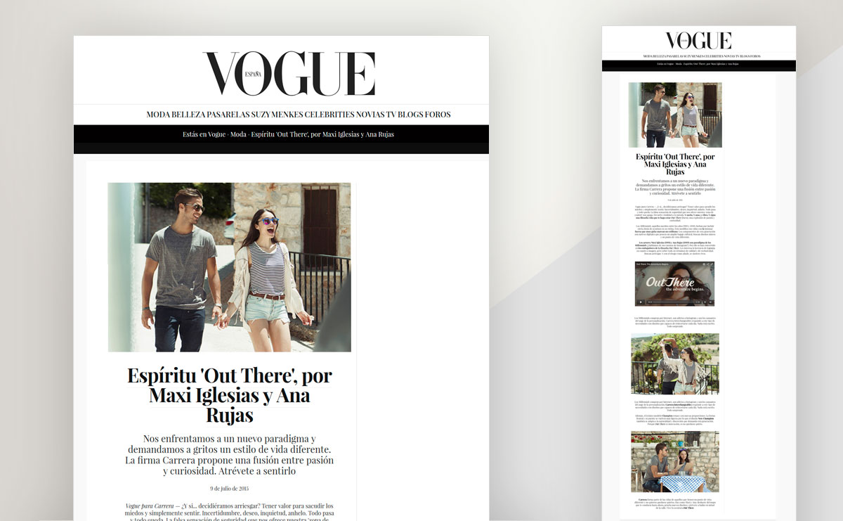Click the article headline on the narrow right page

(675, 164)
